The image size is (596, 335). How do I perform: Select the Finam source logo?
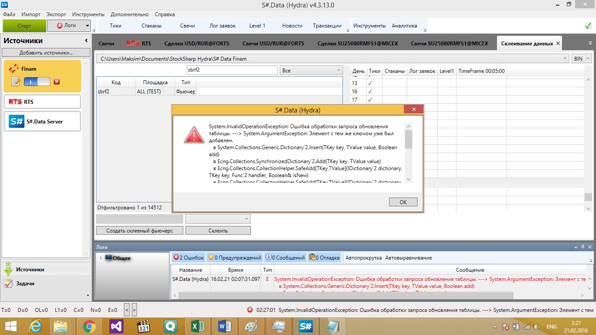(14, 68)
